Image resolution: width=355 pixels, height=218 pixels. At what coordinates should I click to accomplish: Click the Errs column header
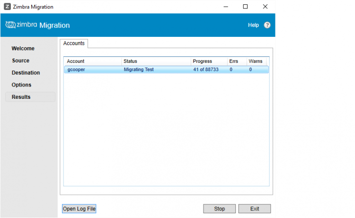(x=237, y=61)
